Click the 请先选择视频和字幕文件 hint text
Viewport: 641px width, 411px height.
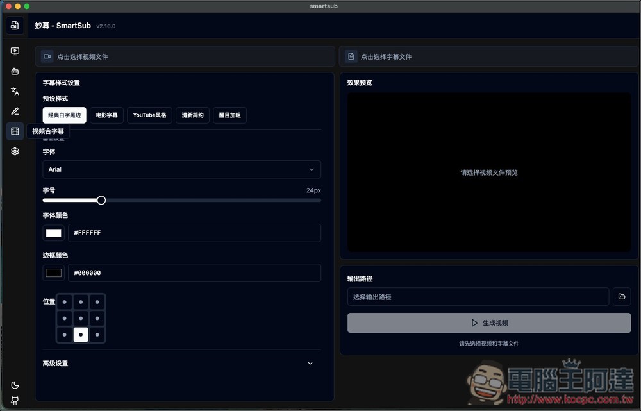[x=489, y=344]
